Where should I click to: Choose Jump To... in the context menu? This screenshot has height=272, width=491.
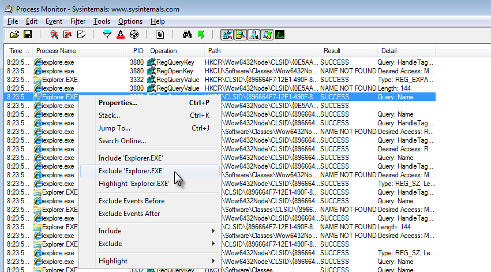pyautogui.click(x=151, y=128)
